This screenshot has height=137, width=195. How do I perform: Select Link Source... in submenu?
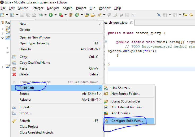(129, 88)
